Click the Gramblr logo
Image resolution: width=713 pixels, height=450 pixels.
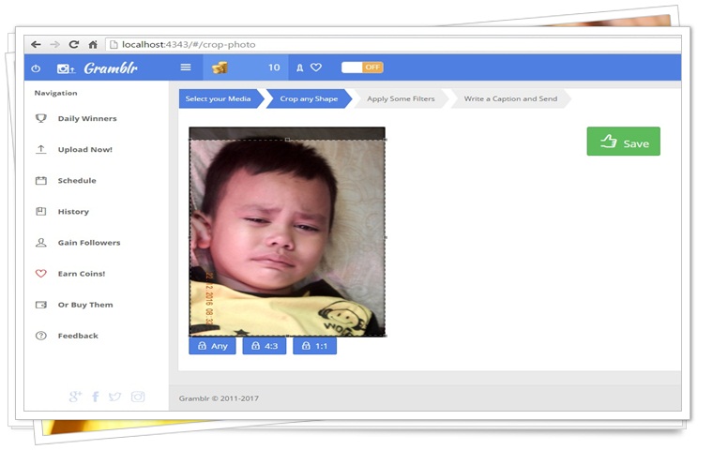111,68
